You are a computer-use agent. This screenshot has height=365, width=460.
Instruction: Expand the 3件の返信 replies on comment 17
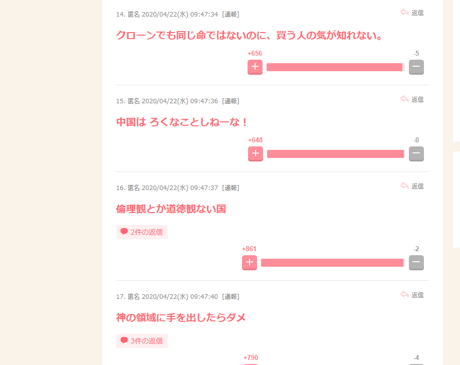[142, 341]
